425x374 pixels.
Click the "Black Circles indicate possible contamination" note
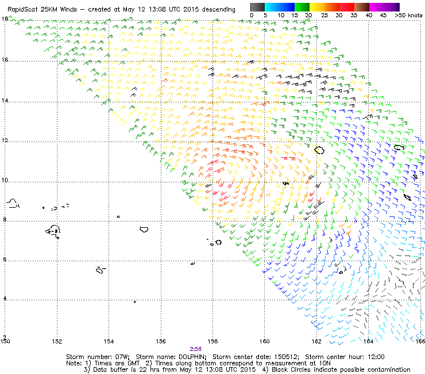341,369
